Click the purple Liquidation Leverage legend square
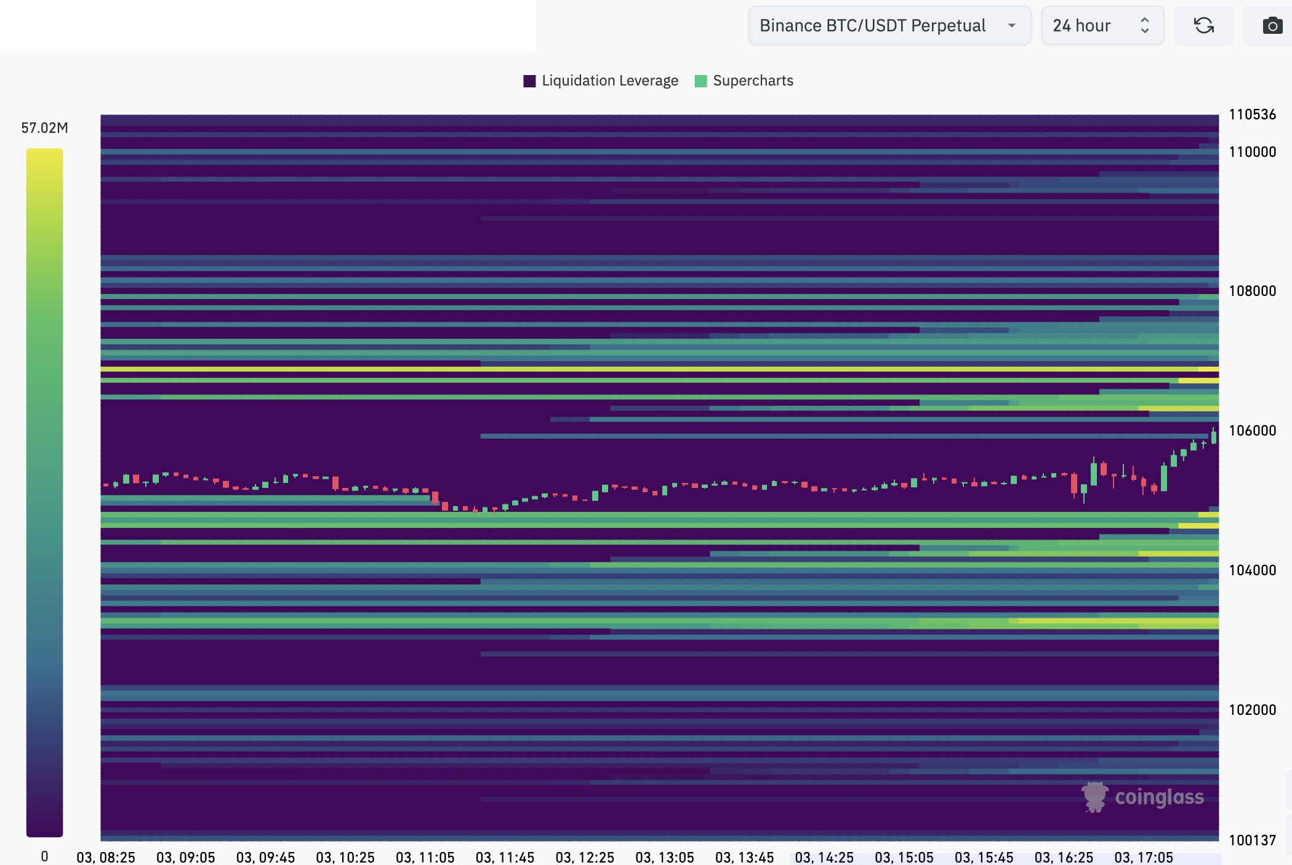 pyautogui.click(x=529, y=81)
